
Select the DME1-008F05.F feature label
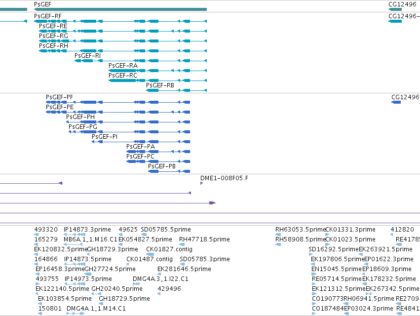224,178
